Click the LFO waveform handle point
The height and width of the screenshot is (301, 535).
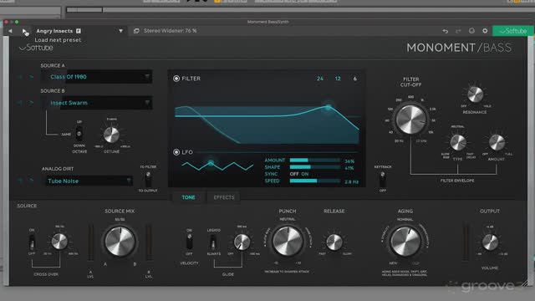tap(211, 163)
